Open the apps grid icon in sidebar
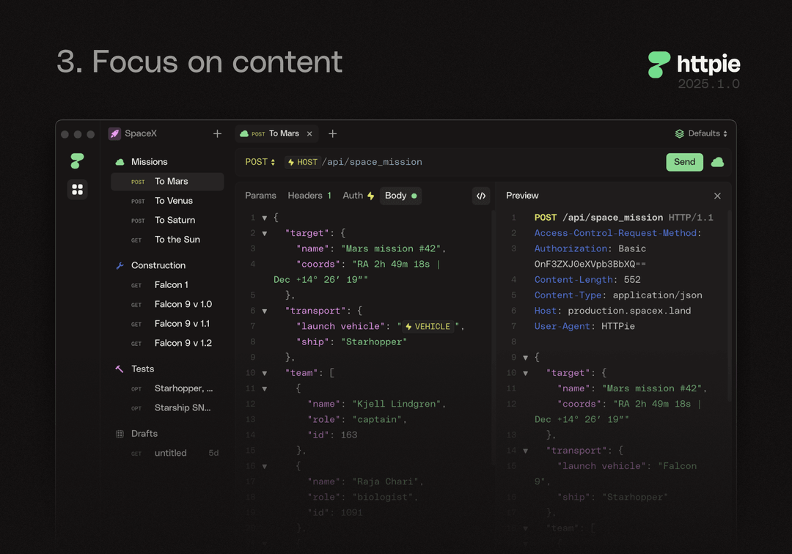The width and height of the screenshot is (792, 554). tap(77, 189)
